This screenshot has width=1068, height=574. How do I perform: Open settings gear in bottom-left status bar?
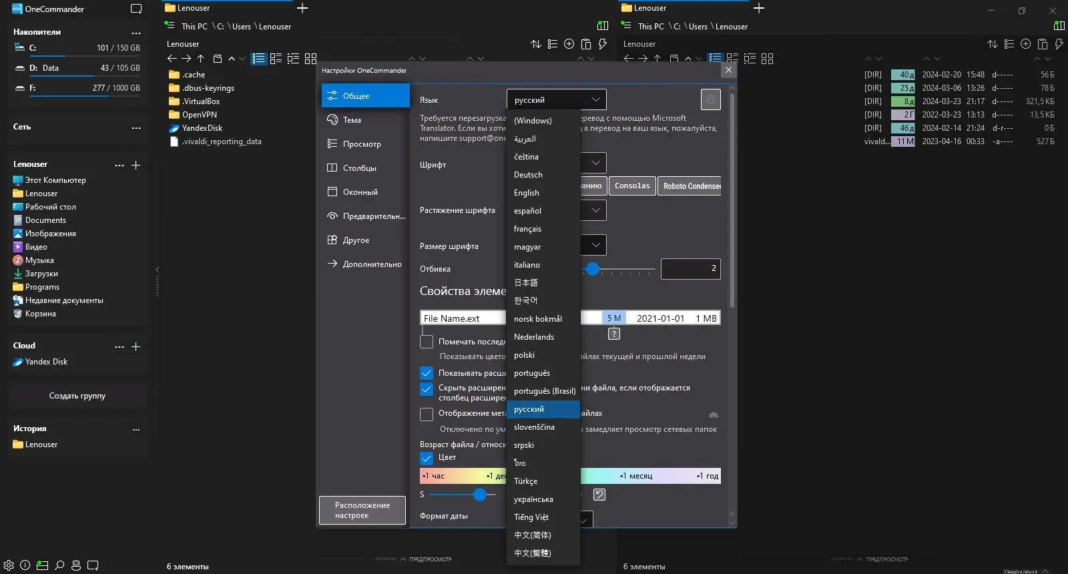coord(9,565)
